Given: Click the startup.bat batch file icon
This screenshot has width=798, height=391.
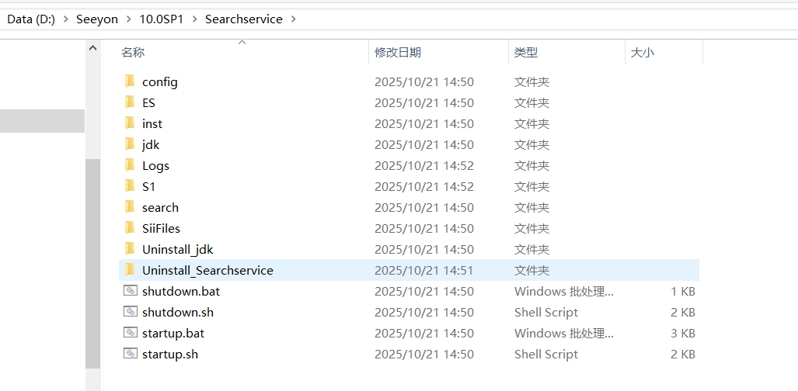Looking at the screenshot, I should point(130,333).
